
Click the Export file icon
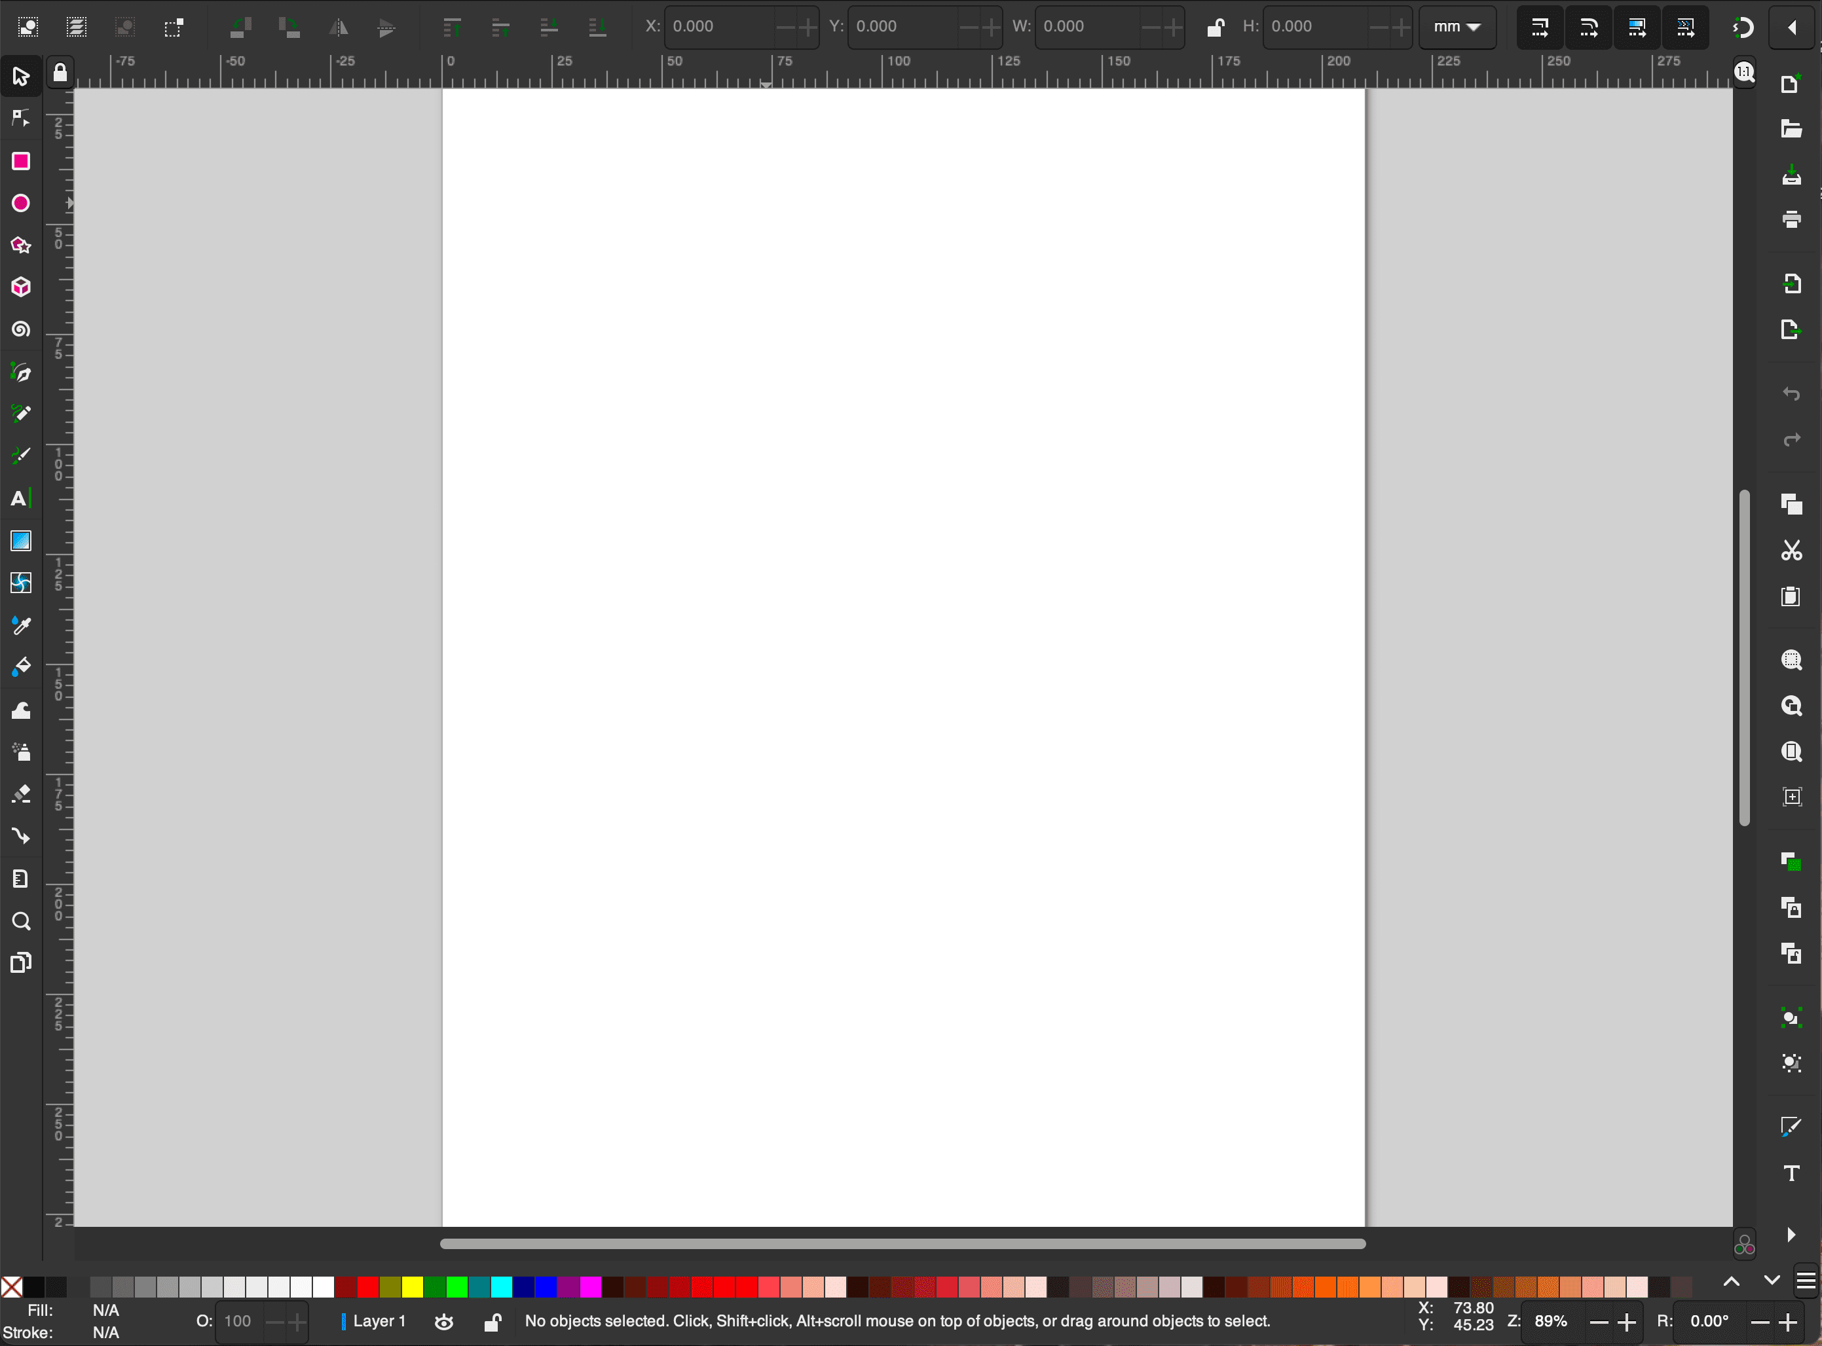(1791, 329)
